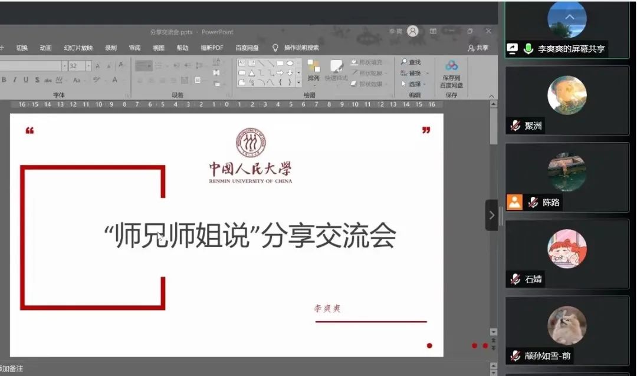The width and height of the screenshot is (637, 376).
Task: Click the muted microphone icon for 聚洲
Action: pos(515,126)
